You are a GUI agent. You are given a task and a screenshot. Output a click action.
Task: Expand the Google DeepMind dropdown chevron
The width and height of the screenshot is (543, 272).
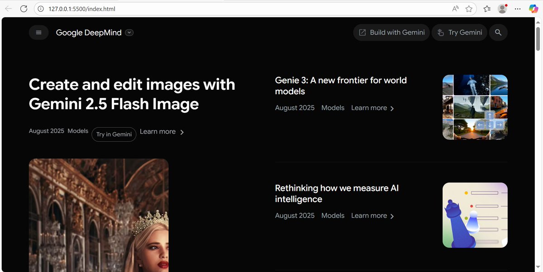(129, 32)
